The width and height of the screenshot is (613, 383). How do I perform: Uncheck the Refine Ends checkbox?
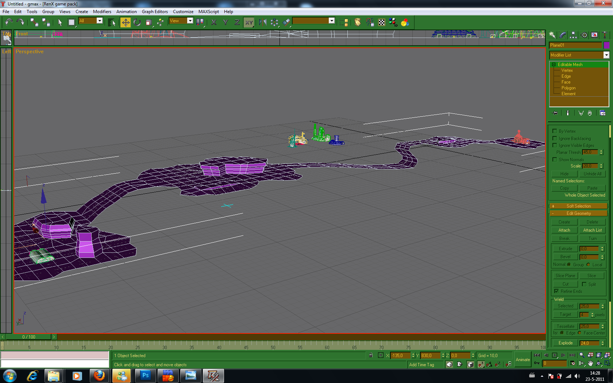click(x=556, y=291)
